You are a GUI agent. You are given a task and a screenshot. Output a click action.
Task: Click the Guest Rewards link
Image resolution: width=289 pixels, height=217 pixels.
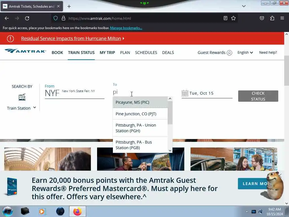pyautogui.click(x=211, y=53)
